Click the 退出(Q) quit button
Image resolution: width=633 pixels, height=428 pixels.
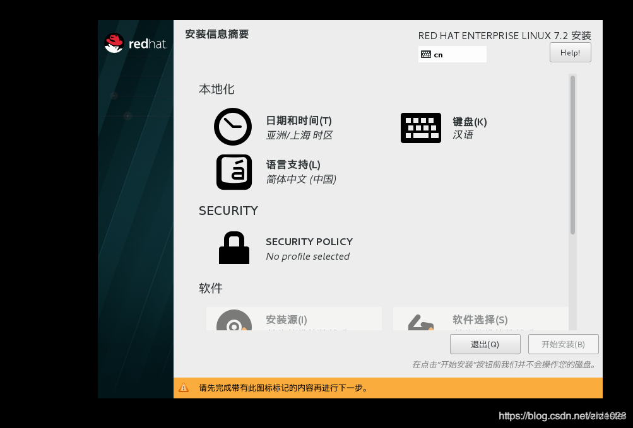[485, 344]
